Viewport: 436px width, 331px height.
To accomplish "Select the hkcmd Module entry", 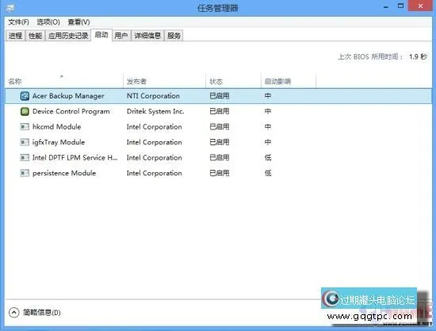I will point(218,127).
